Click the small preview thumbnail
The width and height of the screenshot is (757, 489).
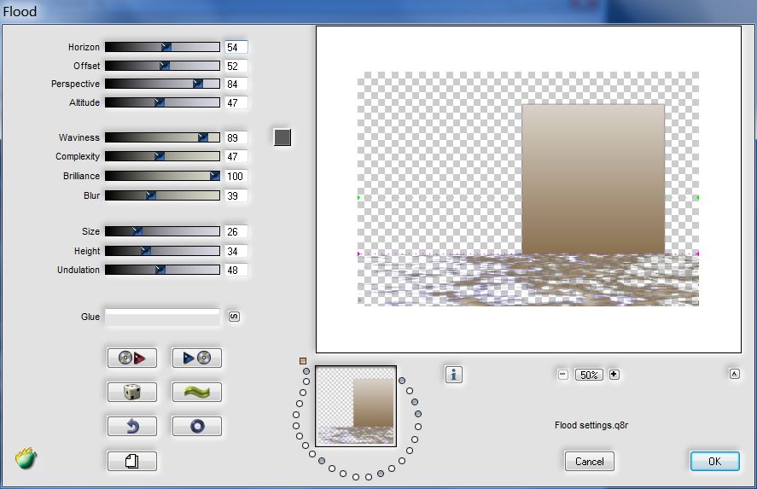point(356,406)
